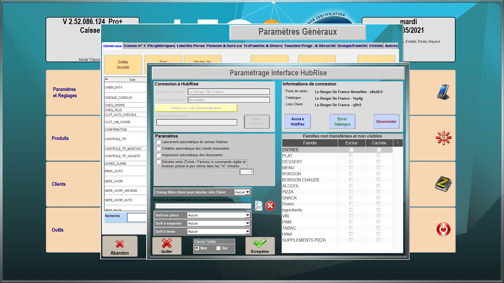504x283 pixels.
Task: Click the Nom de l'enseigne field
Action: (x=229, y=92)
